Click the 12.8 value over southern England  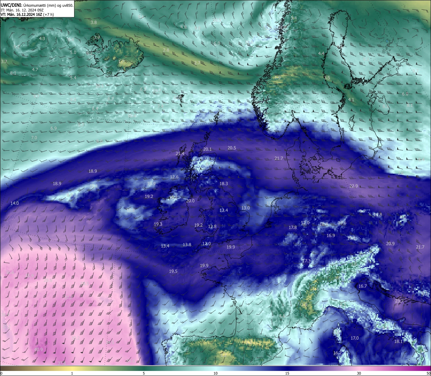pos(212,227)
